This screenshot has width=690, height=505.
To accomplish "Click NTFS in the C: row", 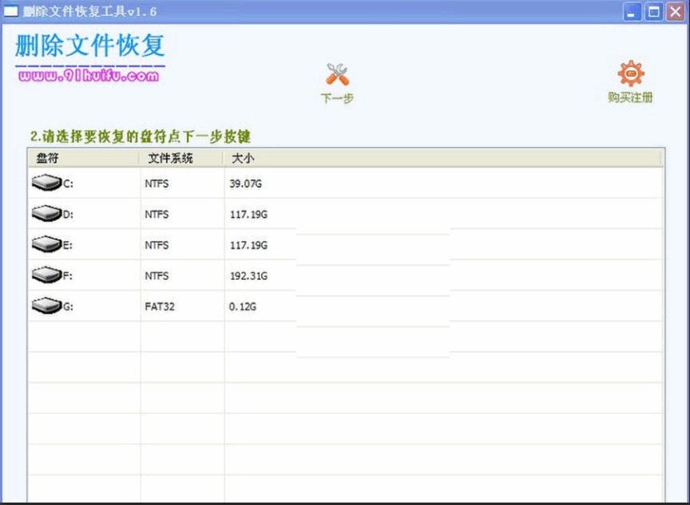I will tap(157, 183).
